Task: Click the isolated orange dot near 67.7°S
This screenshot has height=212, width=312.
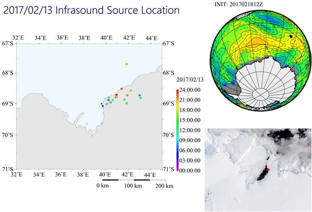Action: (126, 64)
